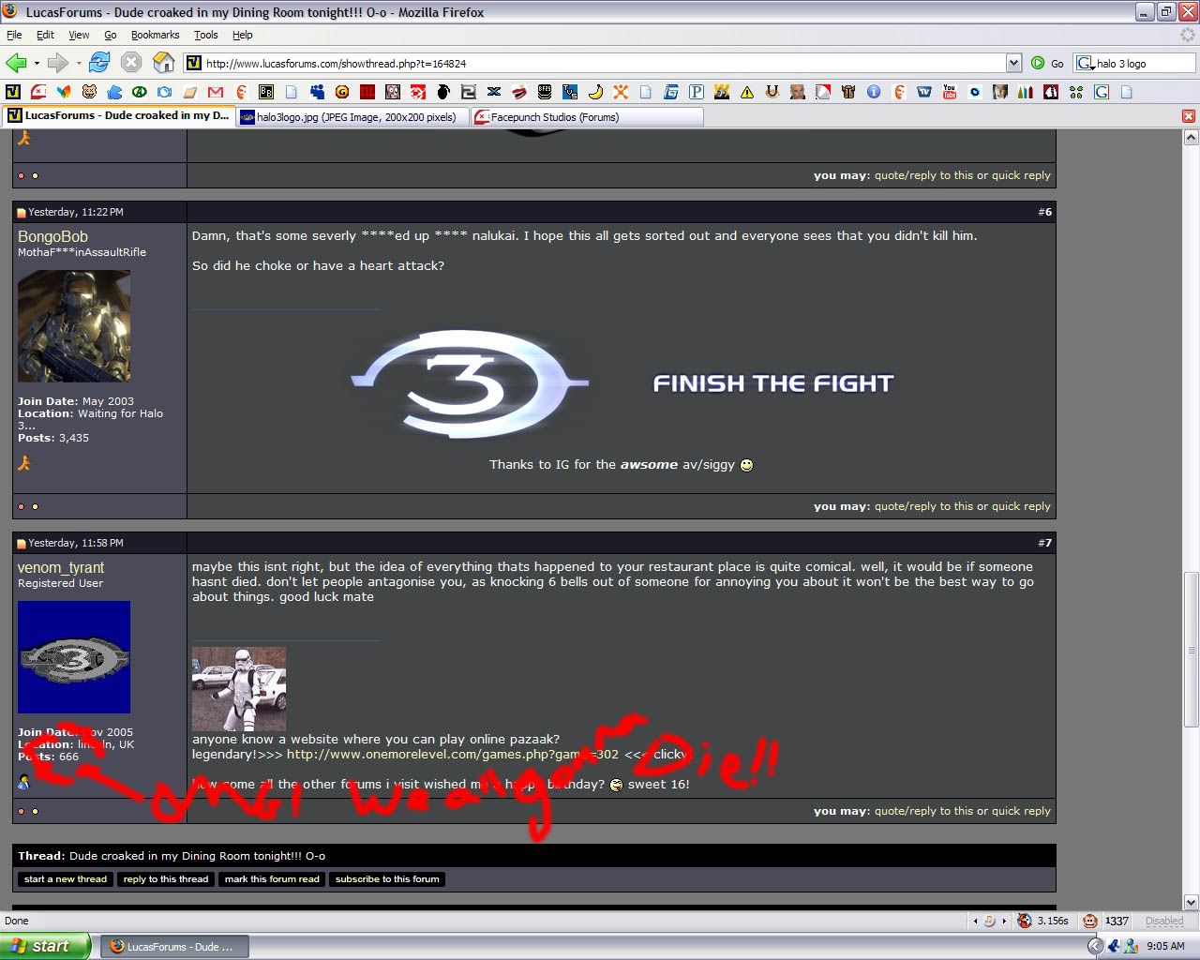Open the Back history dropdown arrow

(x=37, y=63)
